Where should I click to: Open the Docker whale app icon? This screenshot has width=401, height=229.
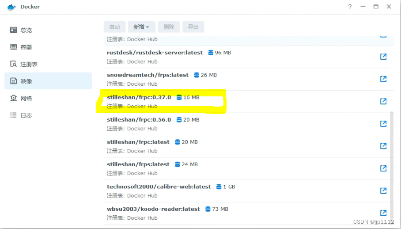[11, 7]
